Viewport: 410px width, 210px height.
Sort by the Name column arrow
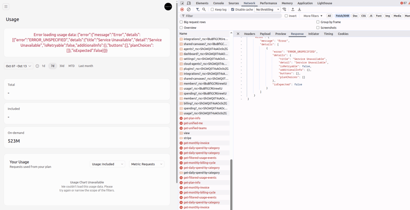point(231,33)
